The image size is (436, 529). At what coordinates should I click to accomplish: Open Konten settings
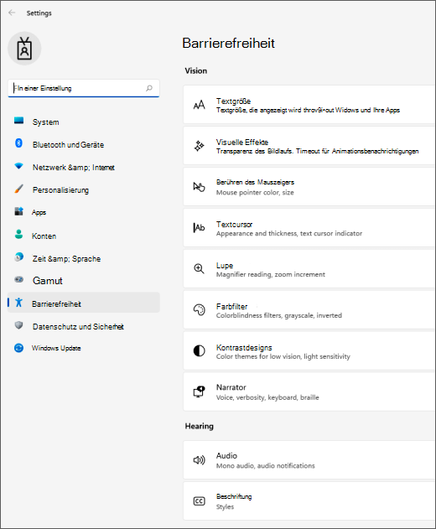click(x=84, y=236)
